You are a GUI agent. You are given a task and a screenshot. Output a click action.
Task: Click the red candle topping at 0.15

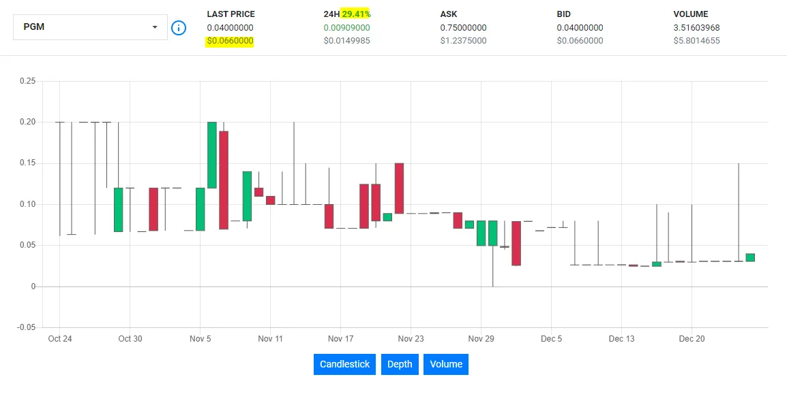(400, 188)
